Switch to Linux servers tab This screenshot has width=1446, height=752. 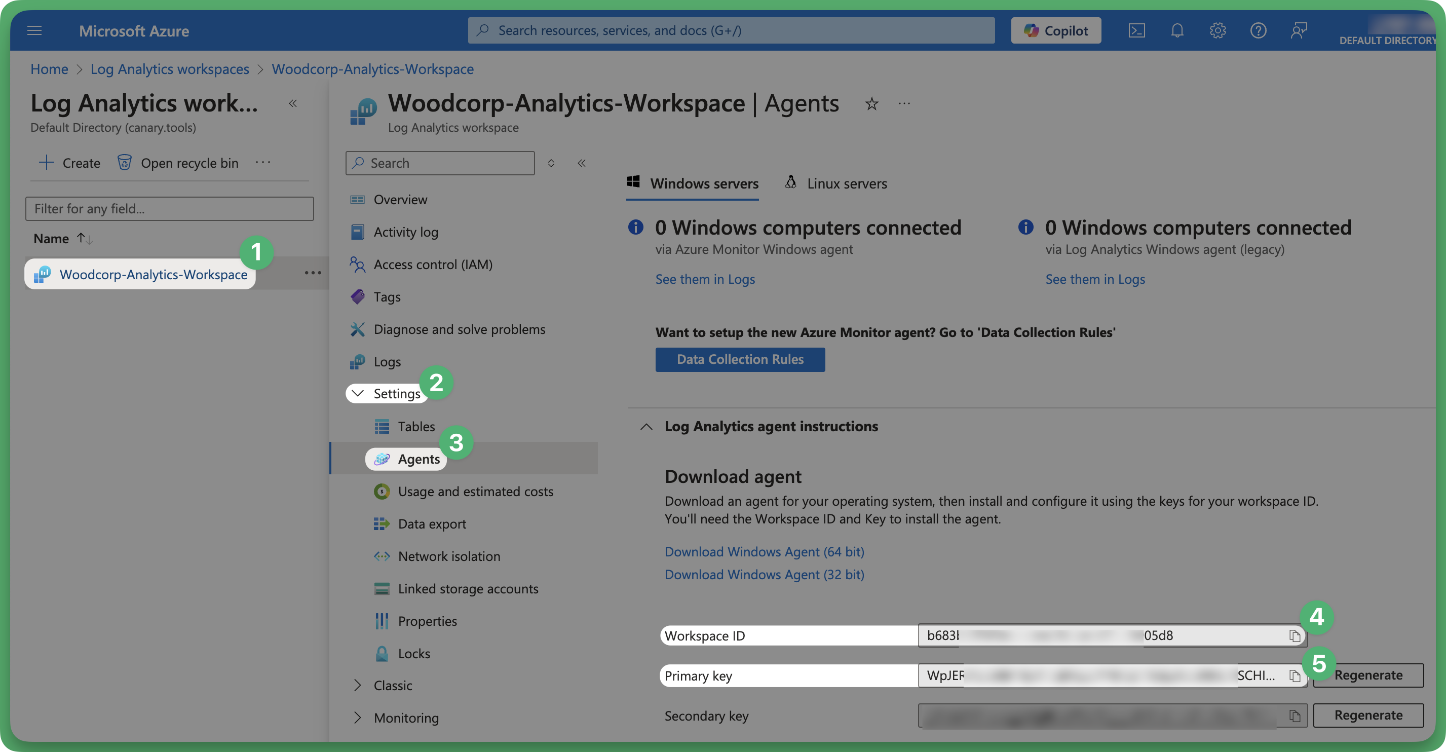coord(836,183)
